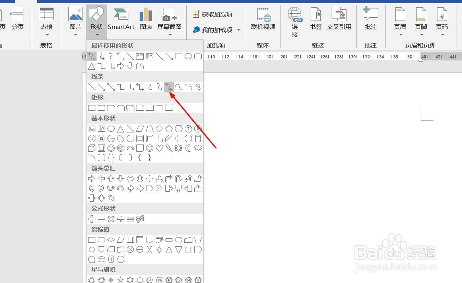Image resolution: width=462 pixels, height=283 pixels.
Task: Select the quad arrow under 箭头总汇
Action: pyautogui.click(x=150, y=179)
